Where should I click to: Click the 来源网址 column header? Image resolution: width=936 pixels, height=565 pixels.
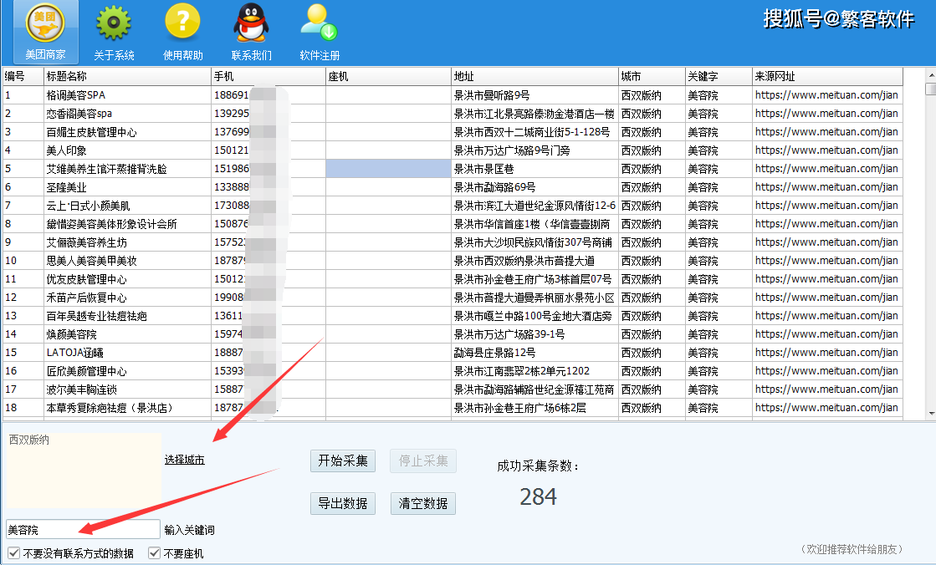point(827,76)
